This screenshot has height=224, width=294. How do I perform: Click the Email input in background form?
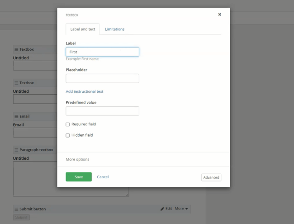point(35,133)
